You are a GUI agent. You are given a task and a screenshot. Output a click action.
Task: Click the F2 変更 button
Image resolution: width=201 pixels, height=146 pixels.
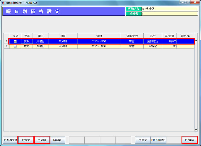click(x=26, y=140)
